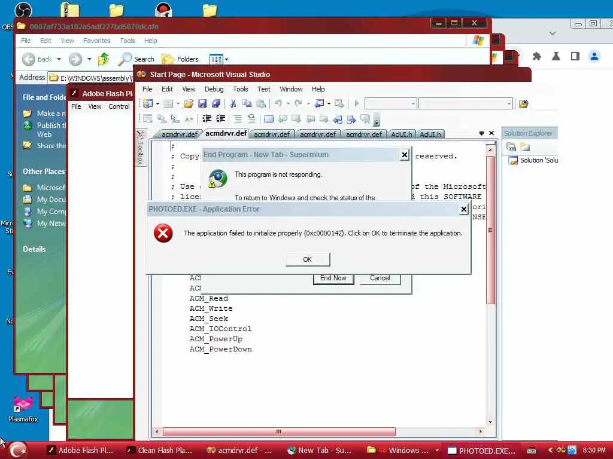Click the New Project icon in Visual Studio toolbar
613x459 pixels.
(x=148, y=103)
